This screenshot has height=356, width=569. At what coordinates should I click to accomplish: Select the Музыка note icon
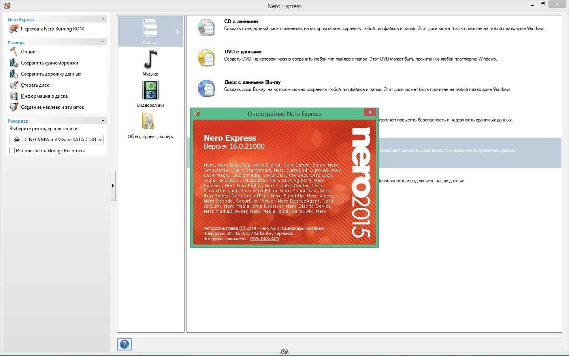(x=150, y=59)
